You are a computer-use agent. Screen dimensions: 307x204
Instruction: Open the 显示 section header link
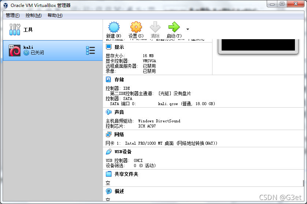[x=119, y=47]
